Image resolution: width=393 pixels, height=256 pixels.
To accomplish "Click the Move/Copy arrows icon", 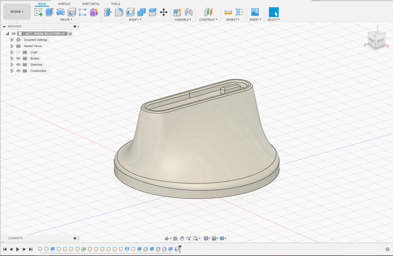I will (x=163, y=12).
